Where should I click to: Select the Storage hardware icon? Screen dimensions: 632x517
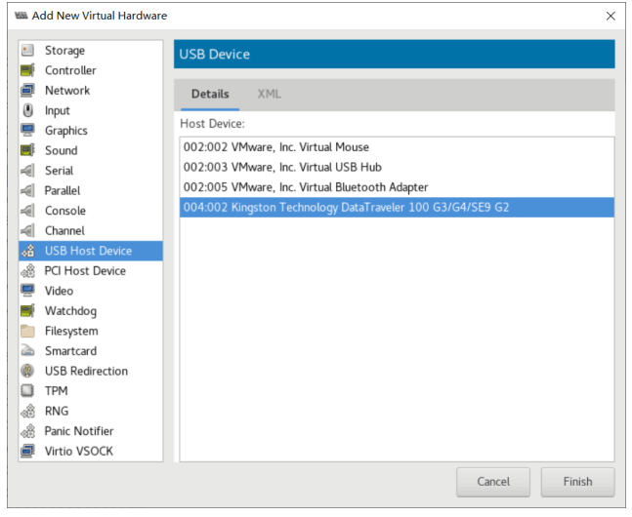click(x=27, y=51)
